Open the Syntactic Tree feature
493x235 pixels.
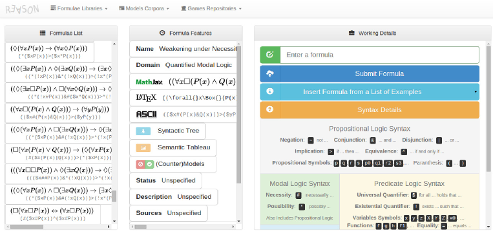click(167, 131)
